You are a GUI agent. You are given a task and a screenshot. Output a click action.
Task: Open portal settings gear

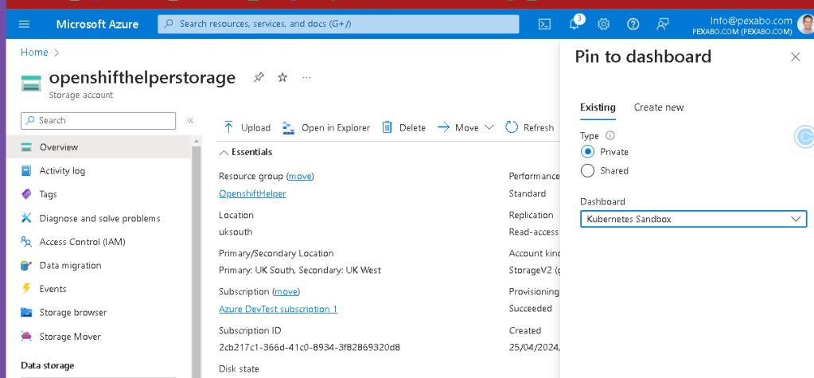point(603,24)
